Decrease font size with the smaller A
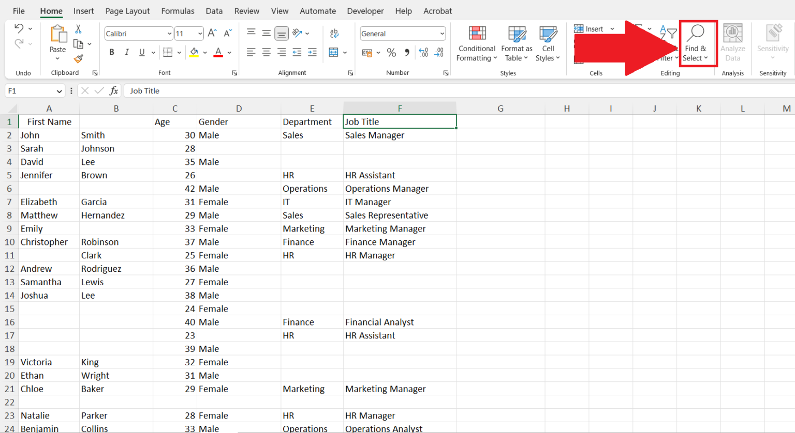The height and width of the screenshot is (433, 795). 228,34
